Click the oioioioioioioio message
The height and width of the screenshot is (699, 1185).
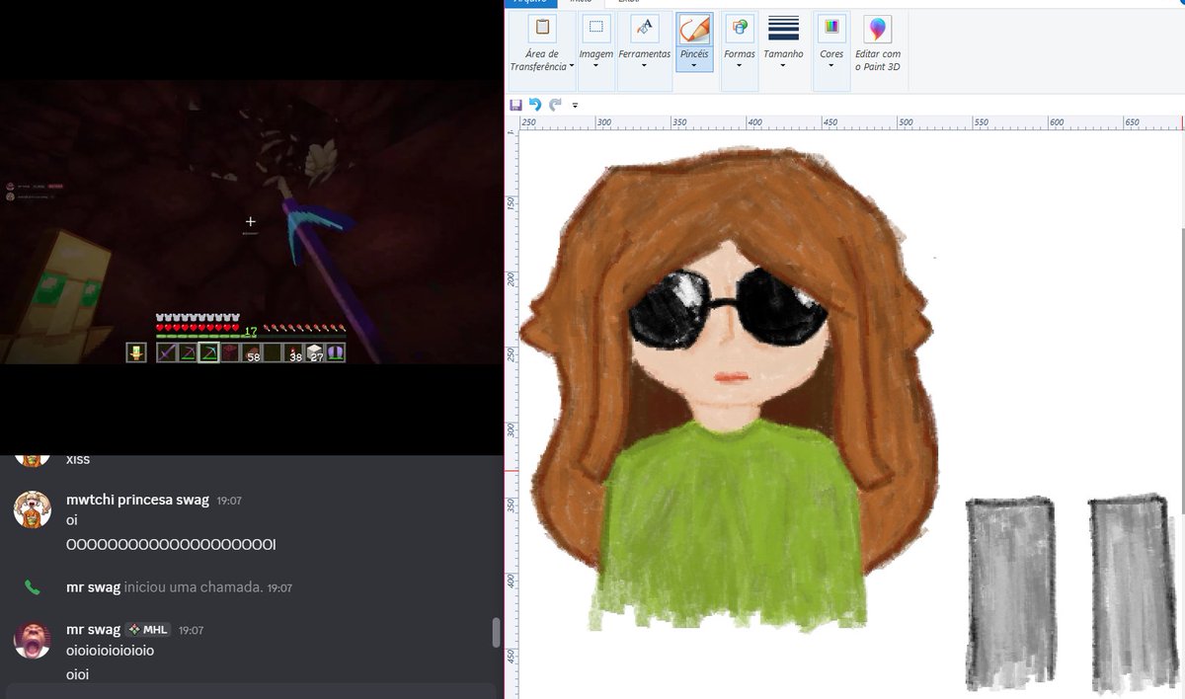tap(110, 652)
